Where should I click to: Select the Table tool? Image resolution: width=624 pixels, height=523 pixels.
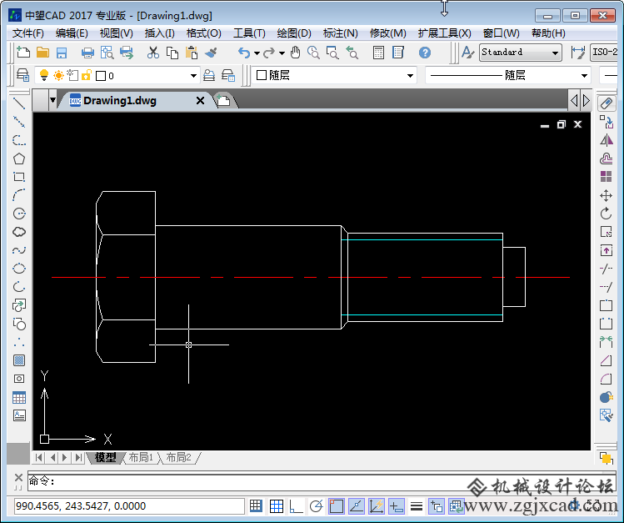point(19,397)
